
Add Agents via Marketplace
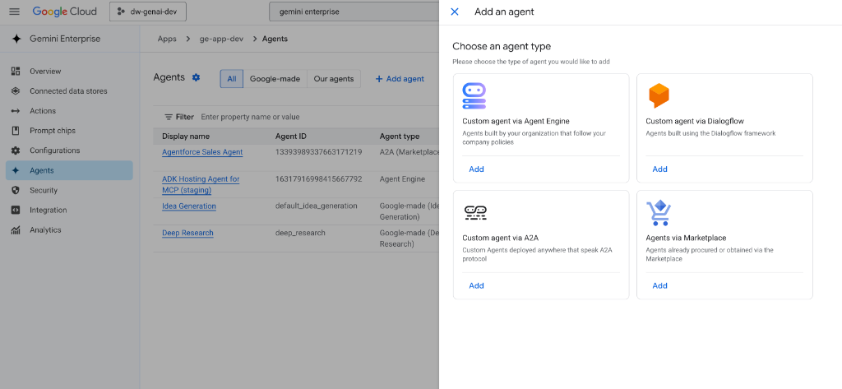(659, 286)
